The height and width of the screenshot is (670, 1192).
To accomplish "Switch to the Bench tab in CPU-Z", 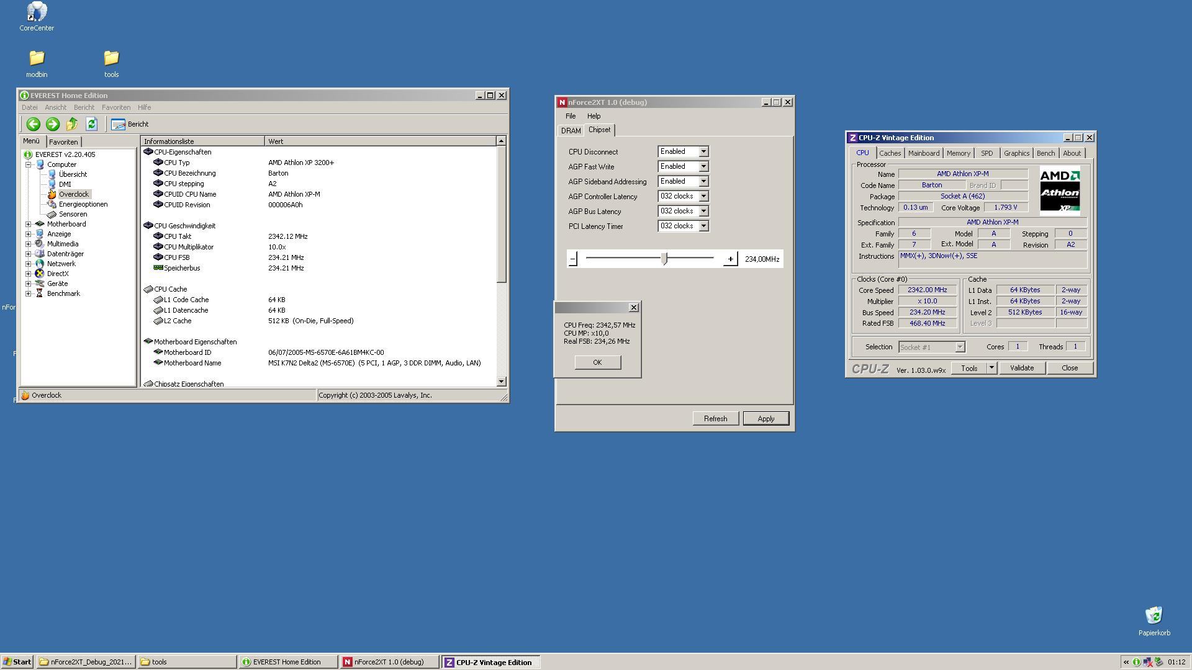I will 1045,153.
